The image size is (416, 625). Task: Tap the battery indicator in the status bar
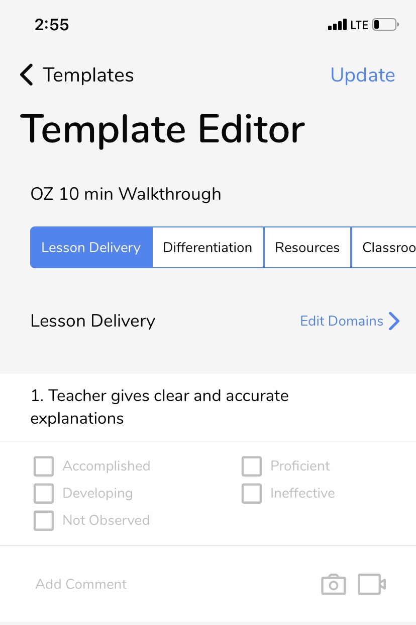coord(384,24)
